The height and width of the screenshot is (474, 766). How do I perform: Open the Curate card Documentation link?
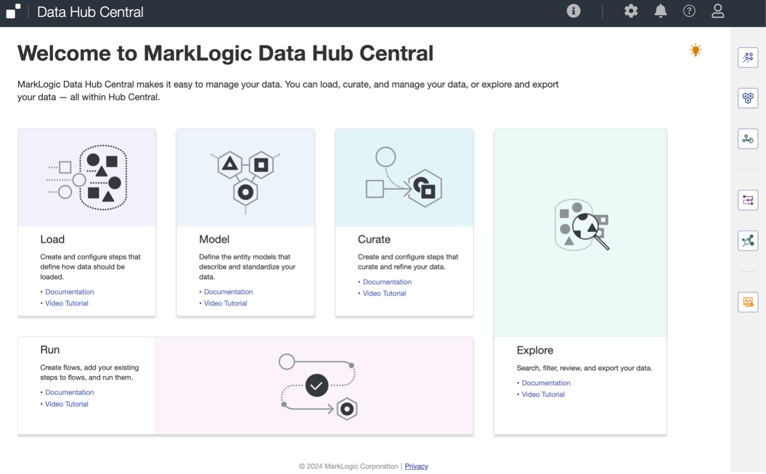click(387, 282)
